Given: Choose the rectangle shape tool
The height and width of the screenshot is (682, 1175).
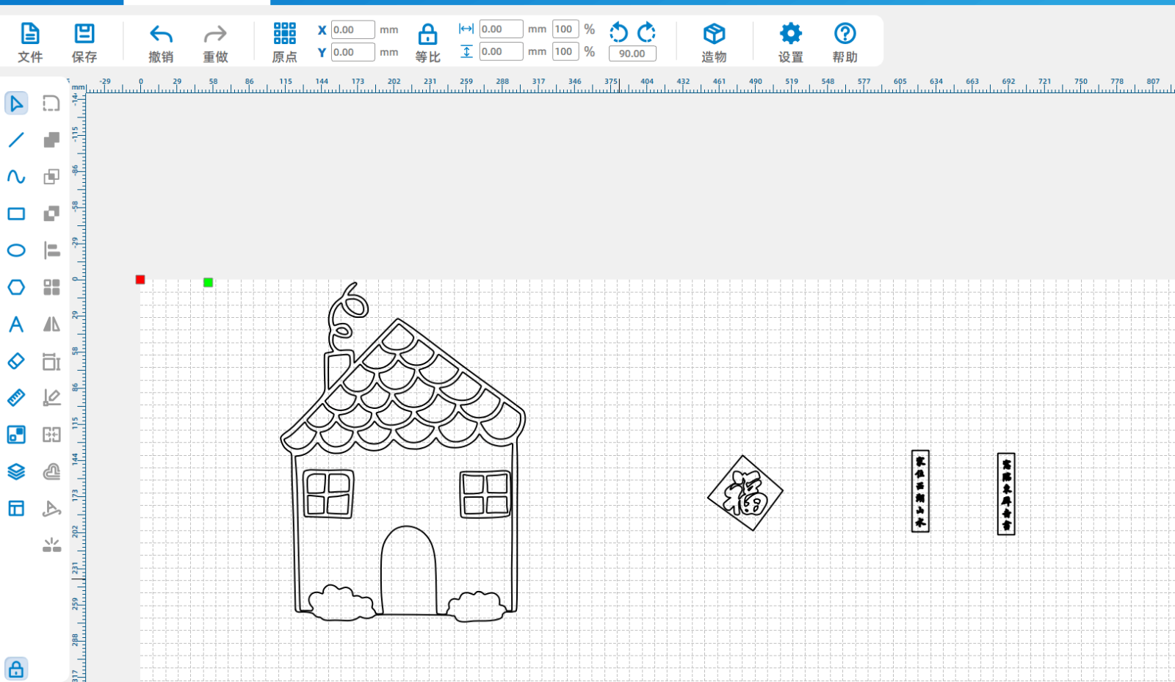Looking at the screenshot, I should tap(16, 214).
